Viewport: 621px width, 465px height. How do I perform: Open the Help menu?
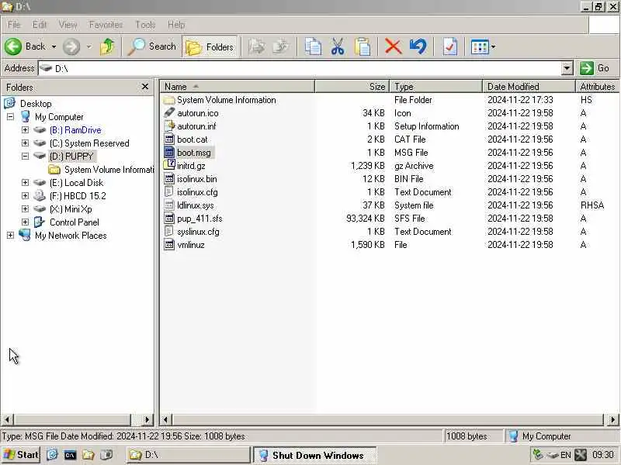[x=176, y=25]
